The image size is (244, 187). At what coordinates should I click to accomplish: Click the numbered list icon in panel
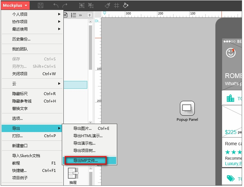73,15
